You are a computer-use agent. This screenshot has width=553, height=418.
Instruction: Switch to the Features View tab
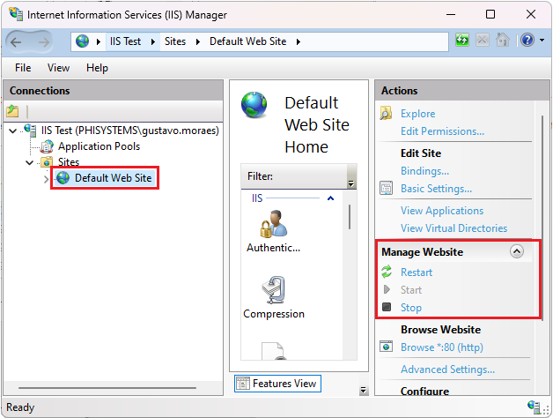[x=277, y=384]
